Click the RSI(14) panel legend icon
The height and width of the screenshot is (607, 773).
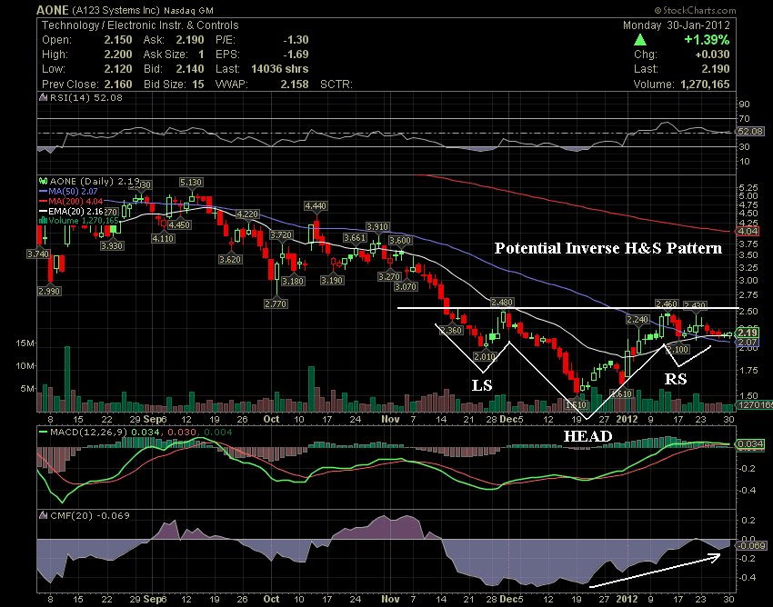point(44,98)
